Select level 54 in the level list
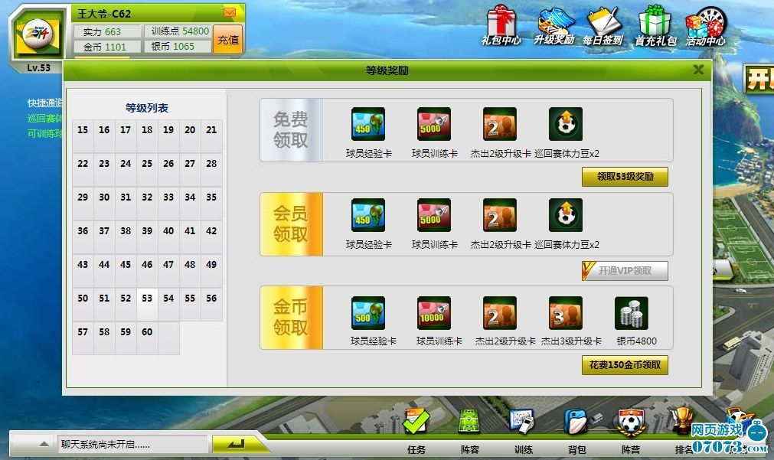This screenshot has width=774, height=460. point(168,299)
